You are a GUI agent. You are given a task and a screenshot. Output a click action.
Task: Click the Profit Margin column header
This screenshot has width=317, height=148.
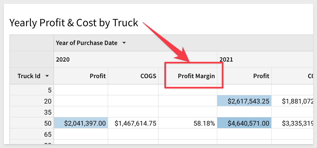point(196,76)
